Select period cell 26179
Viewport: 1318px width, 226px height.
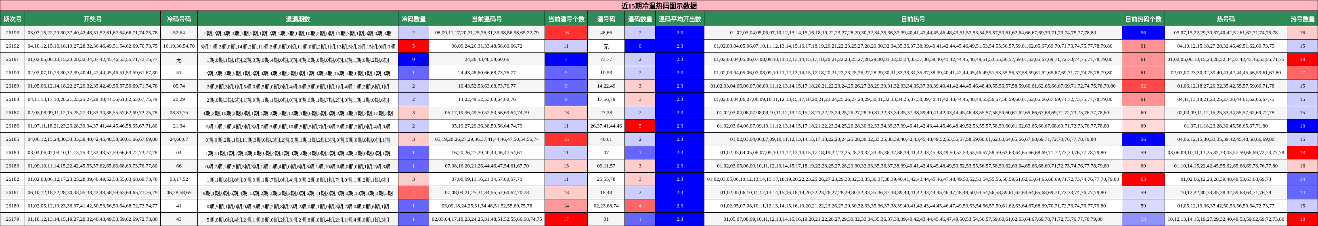pos(12,219)
